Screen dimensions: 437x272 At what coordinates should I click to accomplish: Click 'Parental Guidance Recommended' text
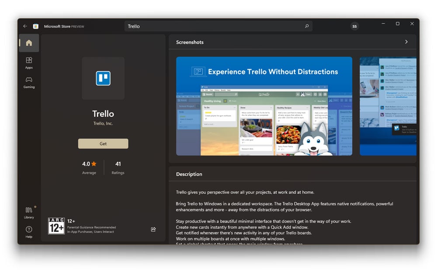[x=91, y=227]
